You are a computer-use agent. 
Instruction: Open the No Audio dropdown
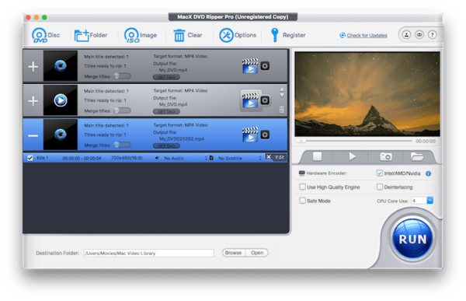click(181, 158)
